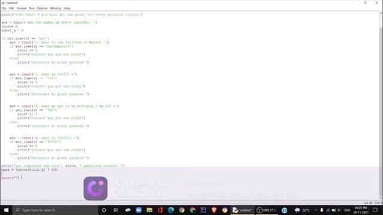Open the blue help icon on taskbar
The image size is (383, 215).
[x=284, y=210]
